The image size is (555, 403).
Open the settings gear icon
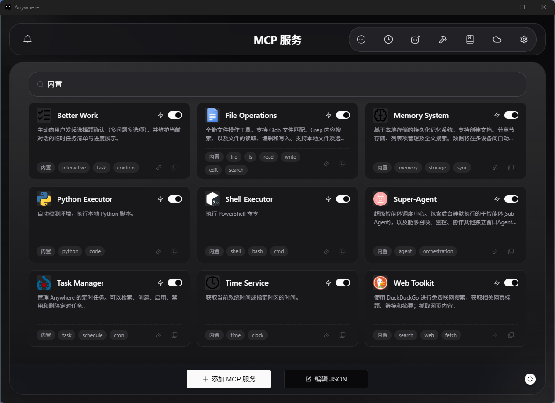524,39
